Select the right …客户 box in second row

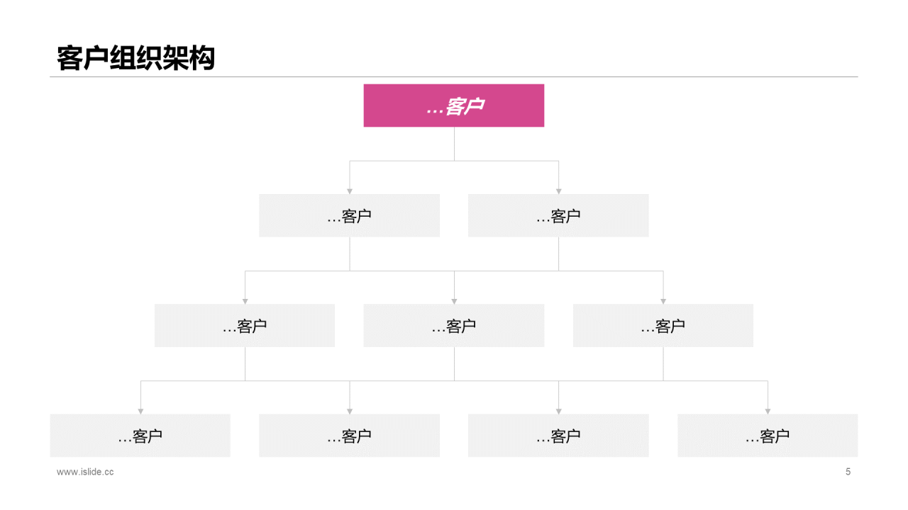click(558, 215)
